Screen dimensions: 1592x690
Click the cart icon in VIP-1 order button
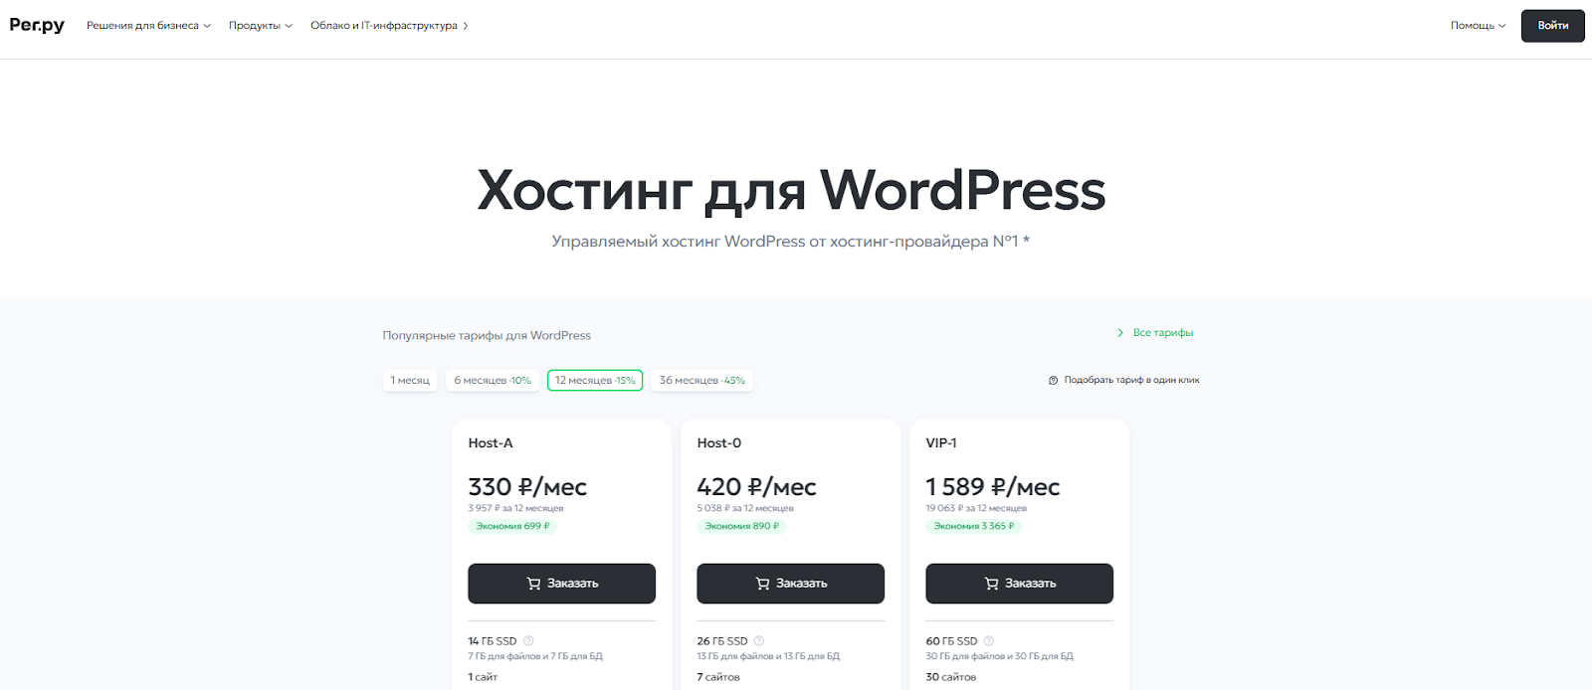(991, 584)
